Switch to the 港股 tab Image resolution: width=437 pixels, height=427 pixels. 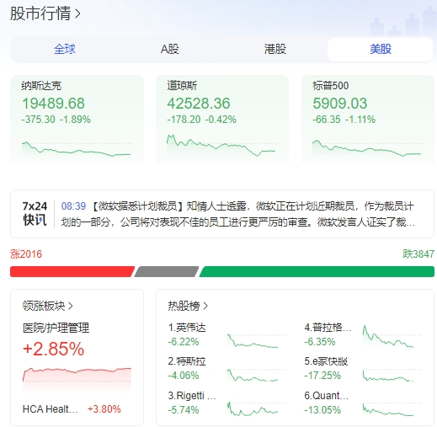pos(275,49)
